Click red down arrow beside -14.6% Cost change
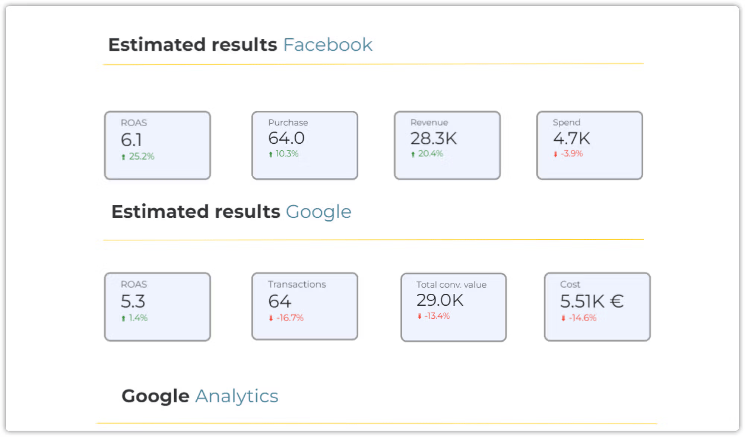Screen dimensions: 745x437 coord(563,318)
